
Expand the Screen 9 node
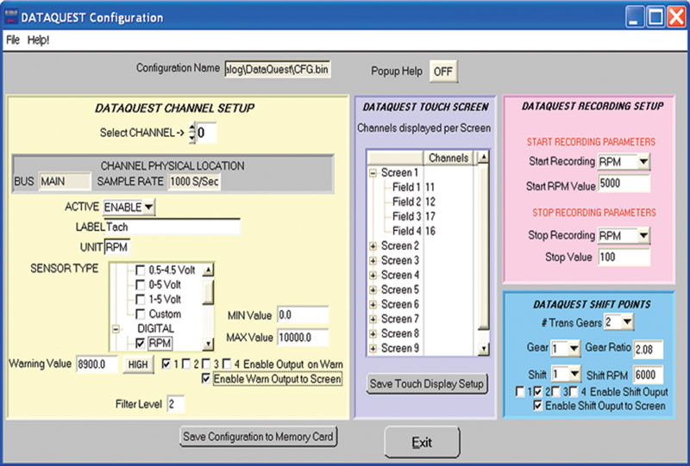[x=373, y=349]
